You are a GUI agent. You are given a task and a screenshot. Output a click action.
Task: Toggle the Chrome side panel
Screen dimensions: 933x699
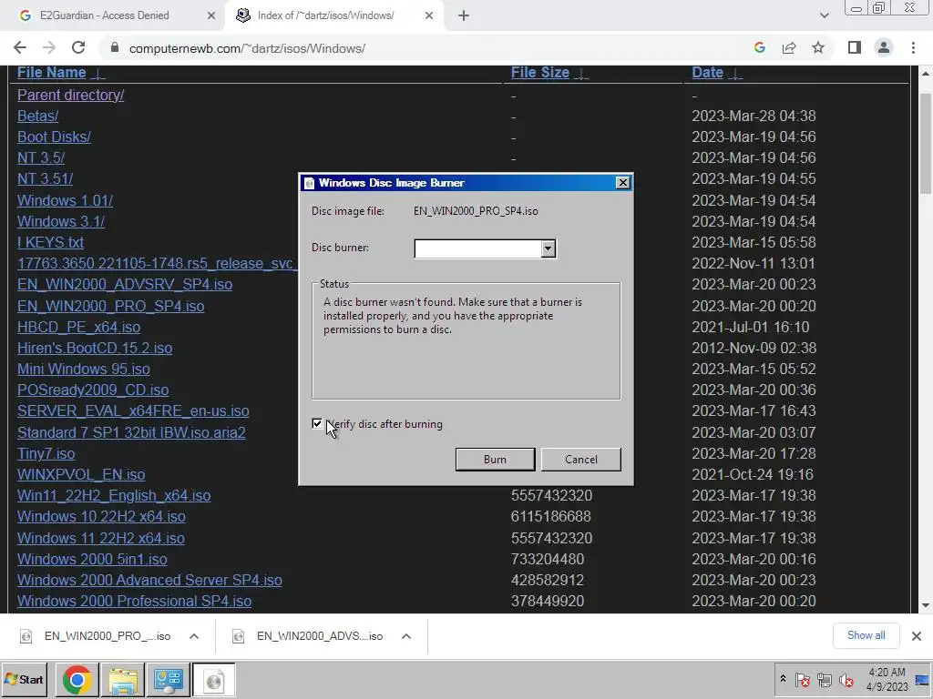(x=855, y=48)
